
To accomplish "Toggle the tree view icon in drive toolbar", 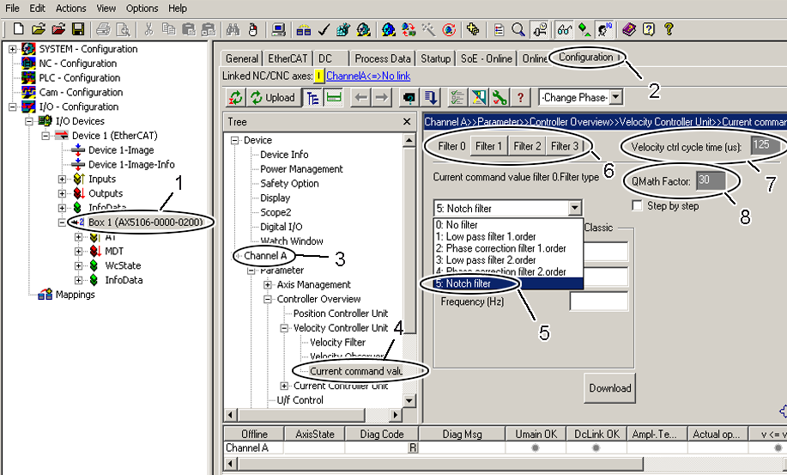I will point(312,97).
